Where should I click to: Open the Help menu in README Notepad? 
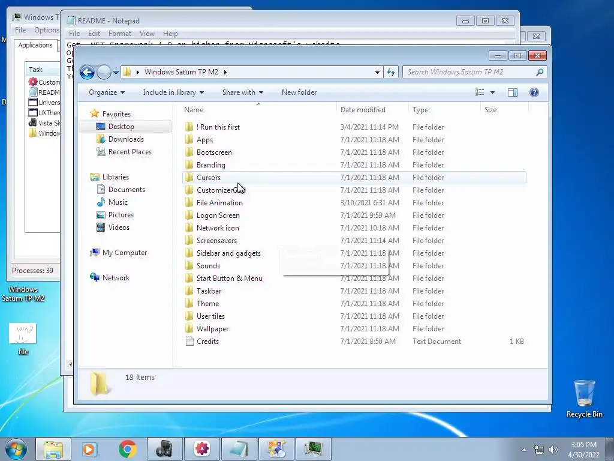click(170, 34)
